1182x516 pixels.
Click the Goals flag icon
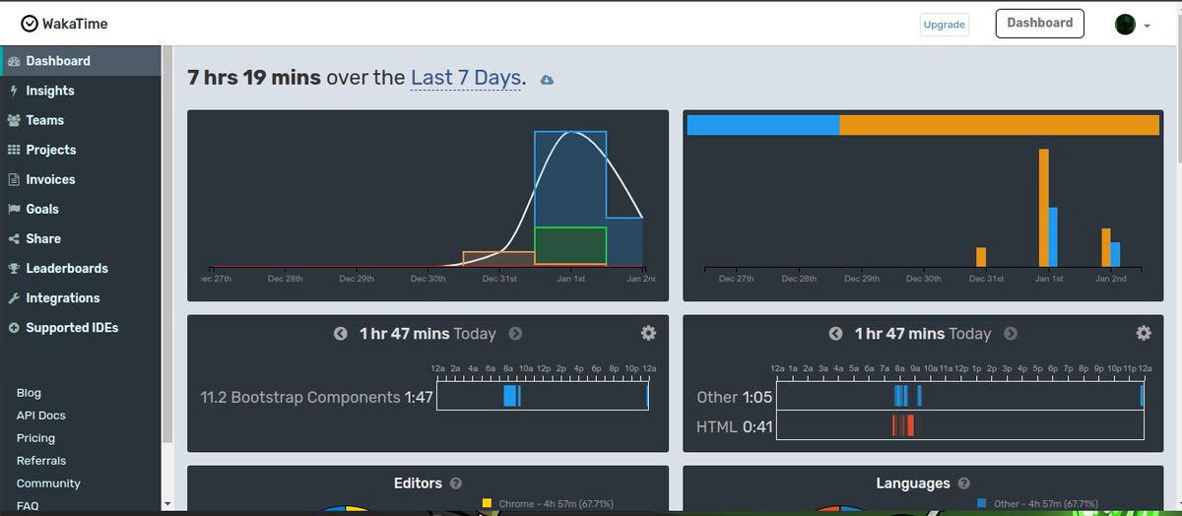coord(14,209)
